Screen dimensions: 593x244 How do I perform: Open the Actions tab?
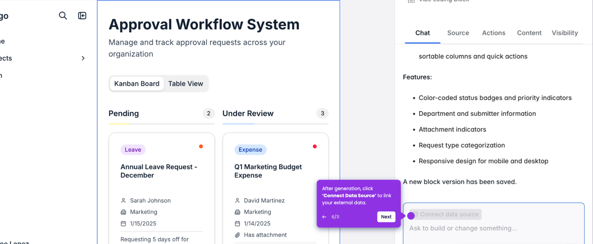pos(493,33)
